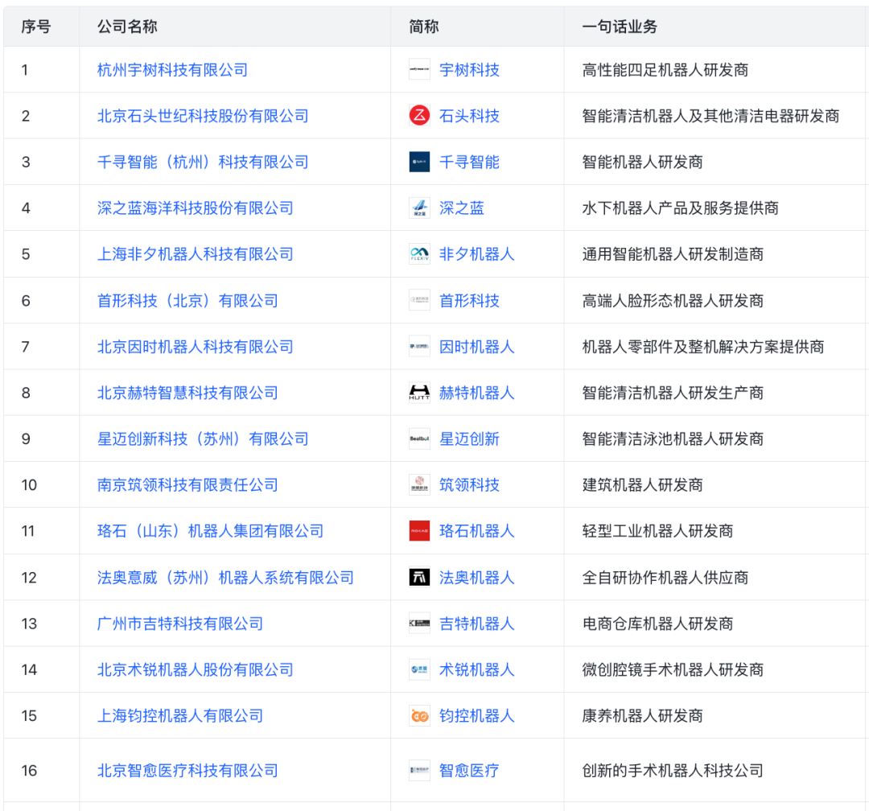869x811 pixels.
Task: Click the 序号 column header
Action: point(36,26)
